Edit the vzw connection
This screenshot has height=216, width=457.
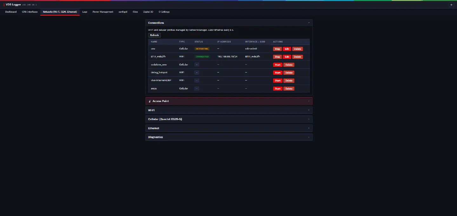click(x=287, y=49)
